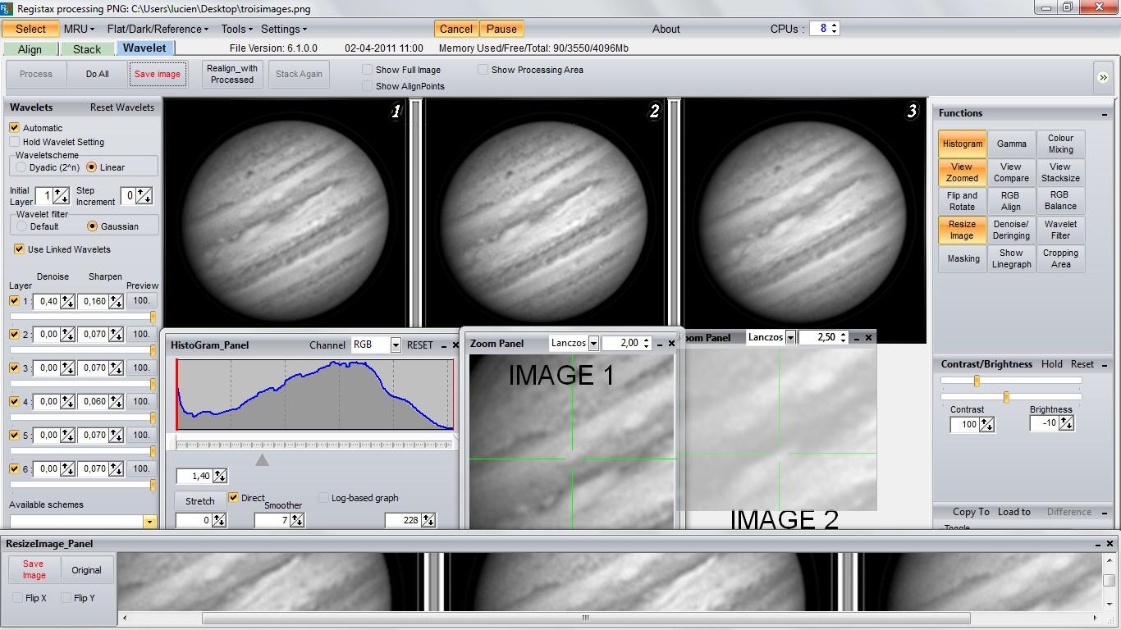The width and height of the screenshot is (1121, 630).
Task: Minimize the HistoGram_Panel
Action: click(x=443, y=345)
